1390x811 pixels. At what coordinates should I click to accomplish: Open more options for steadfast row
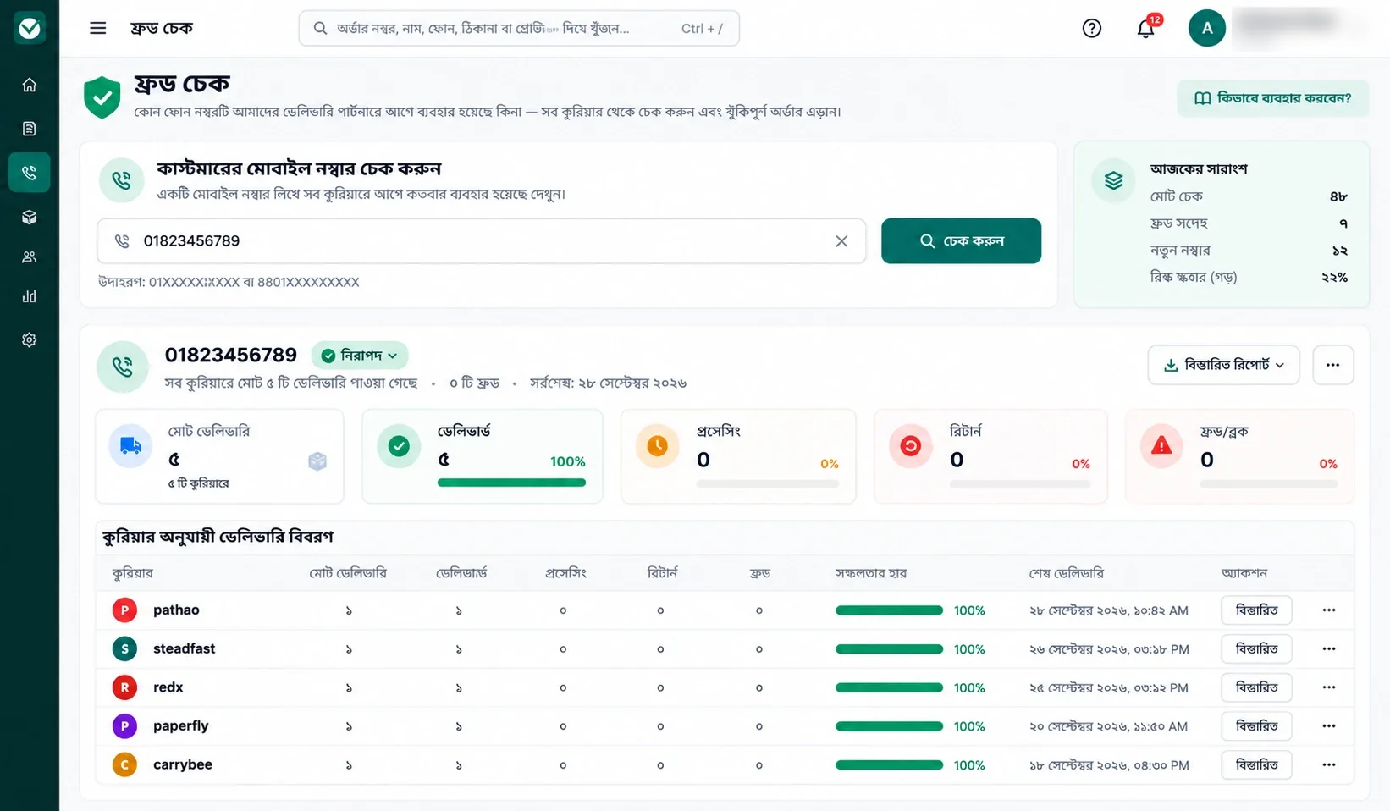coord(1329,649)
